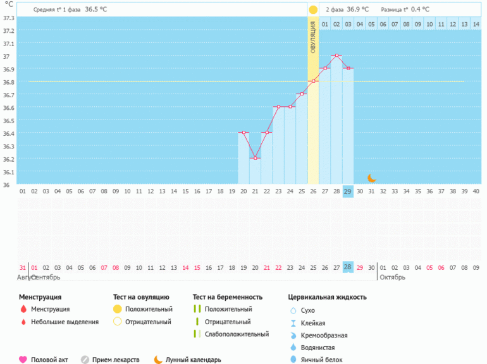Viewport: 487px width, 364px height.
Task: Click the highlighted cycle day 29
Action: (x=348, y=191)
